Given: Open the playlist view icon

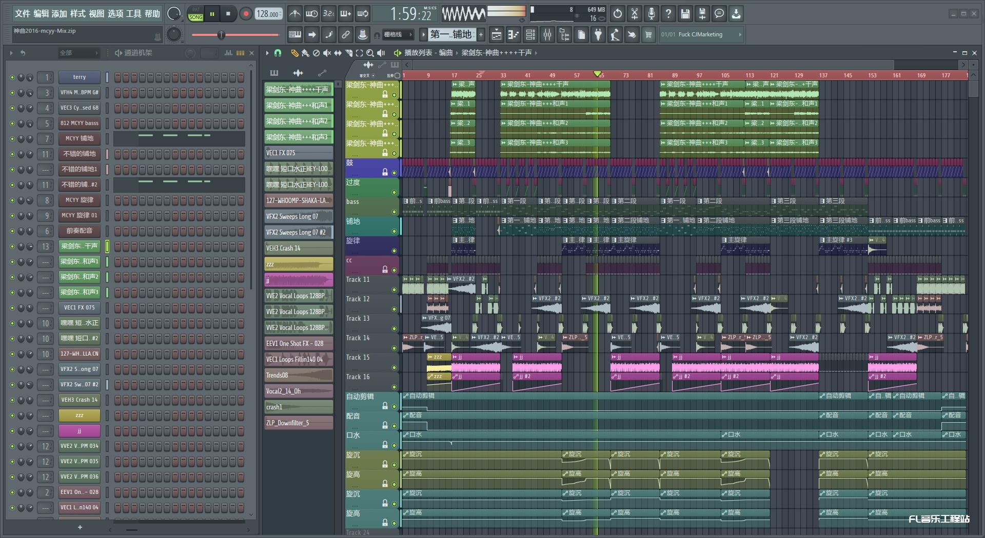Looking at the screenshot, I should [497, 35].
